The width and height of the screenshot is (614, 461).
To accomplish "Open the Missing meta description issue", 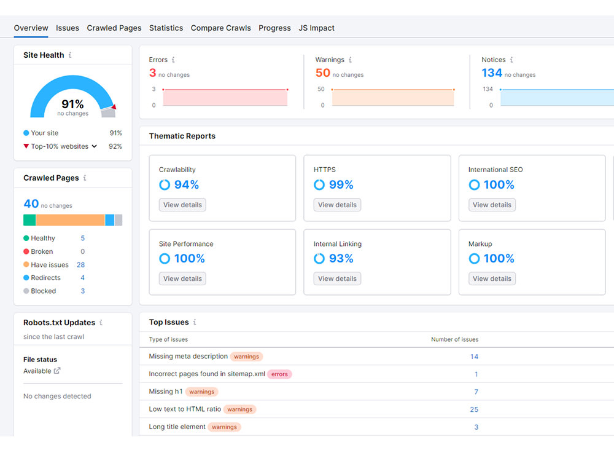I will coord(188,356).
